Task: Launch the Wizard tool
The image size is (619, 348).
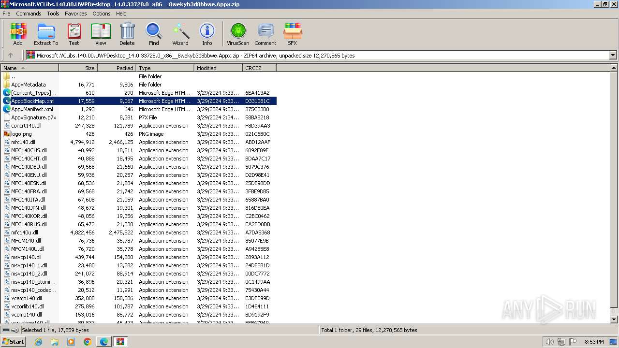Action: click(180, 34)
